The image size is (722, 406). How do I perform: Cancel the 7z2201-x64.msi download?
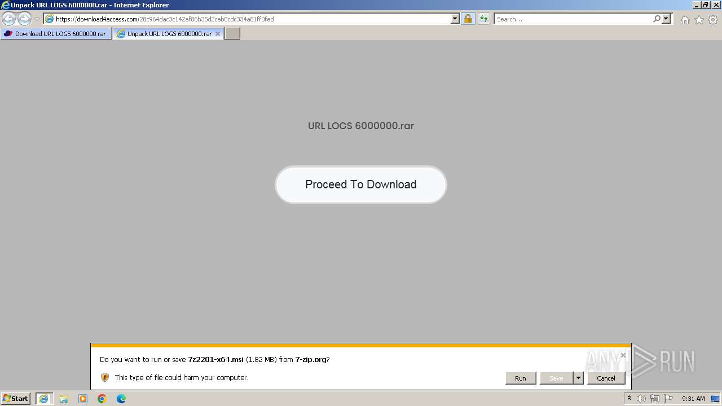coord(606,378)
